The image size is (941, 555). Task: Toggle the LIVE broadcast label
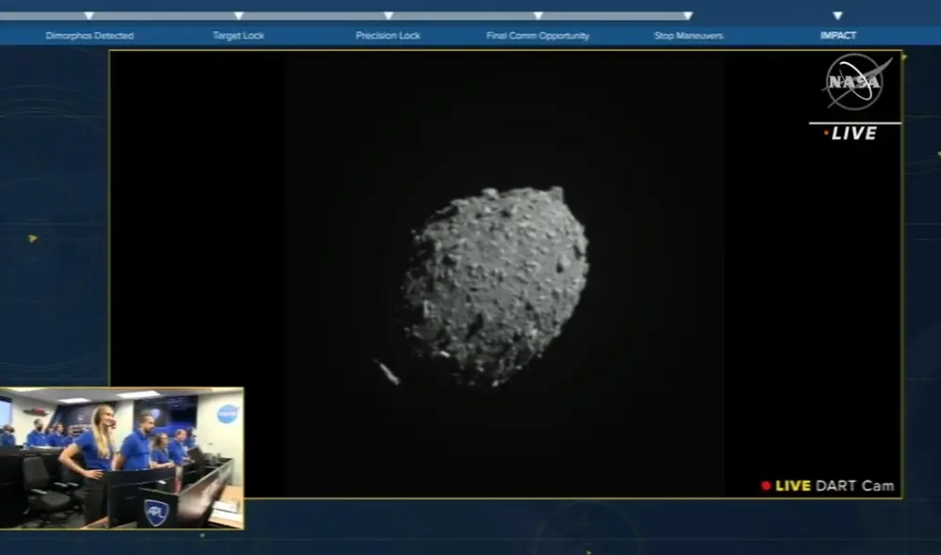click(852, 133)
